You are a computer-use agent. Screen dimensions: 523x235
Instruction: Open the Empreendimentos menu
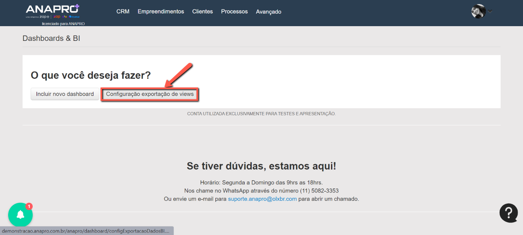pos(161,11)
